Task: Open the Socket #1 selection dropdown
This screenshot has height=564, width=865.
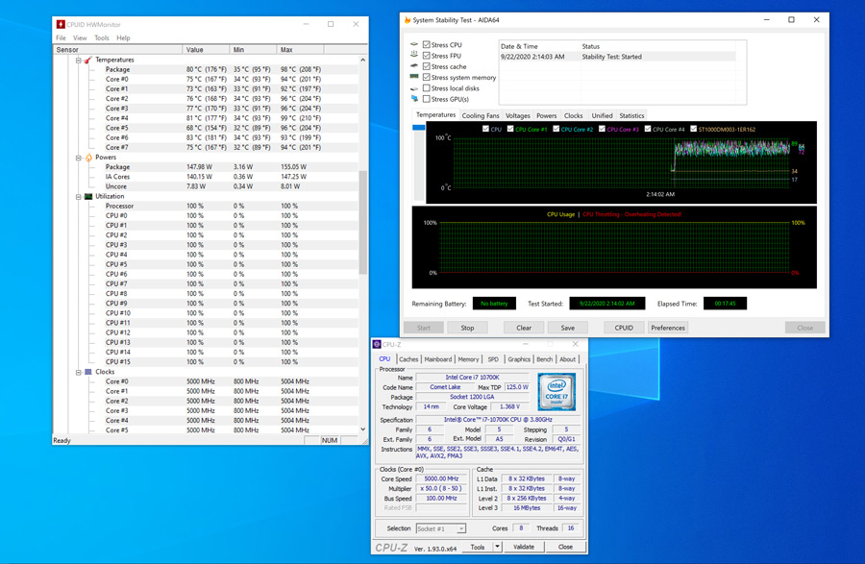Action: (461, 528)
